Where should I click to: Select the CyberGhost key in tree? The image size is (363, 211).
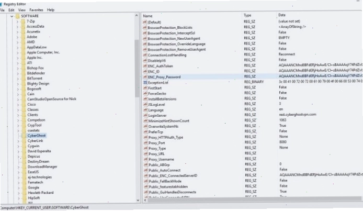click(x=37, y=136)
